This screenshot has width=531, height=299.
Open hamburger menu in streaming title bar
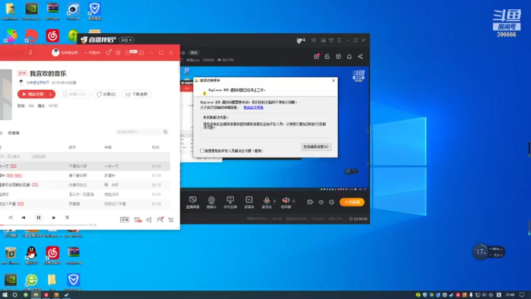coord(339,41)
